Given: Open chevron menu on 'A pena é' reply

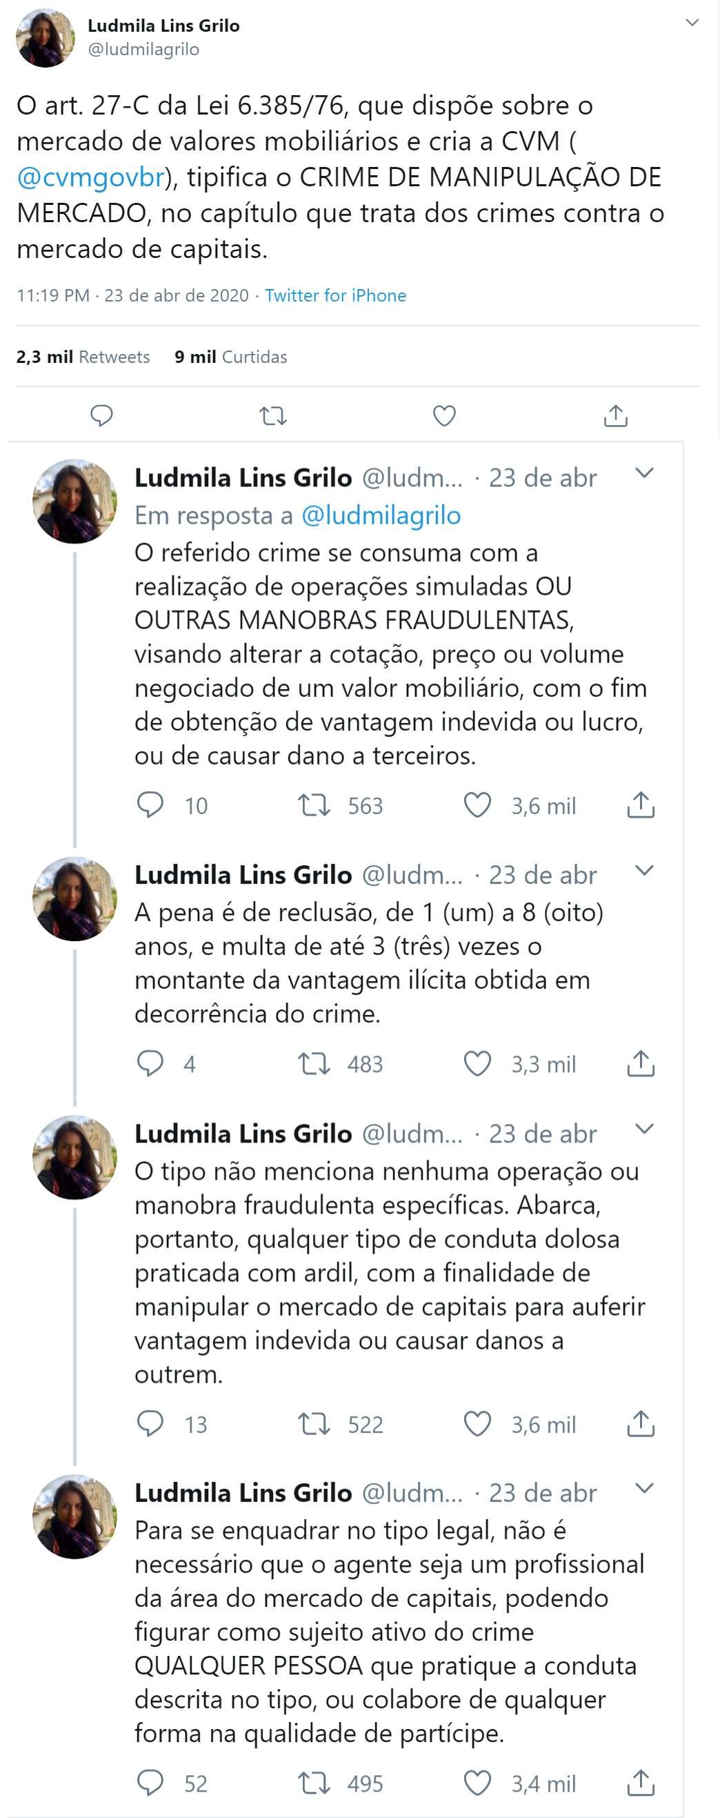Looking at the screenshot, I should click(x=645, y=871).
